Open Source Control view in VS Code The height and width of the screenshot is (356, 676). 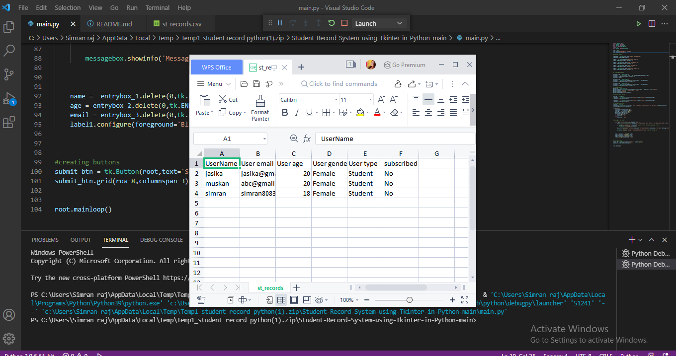coord(9,74)
